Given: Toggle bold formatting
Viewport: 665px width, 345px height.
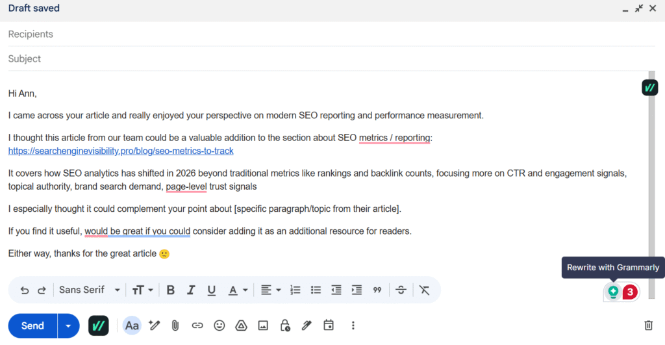Looking at the screenshot, I should [x=171, y=290].
